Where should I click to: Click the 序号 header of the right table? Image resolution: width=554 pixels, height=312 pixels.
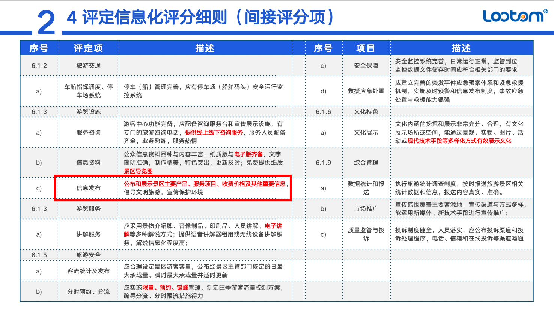323,48
